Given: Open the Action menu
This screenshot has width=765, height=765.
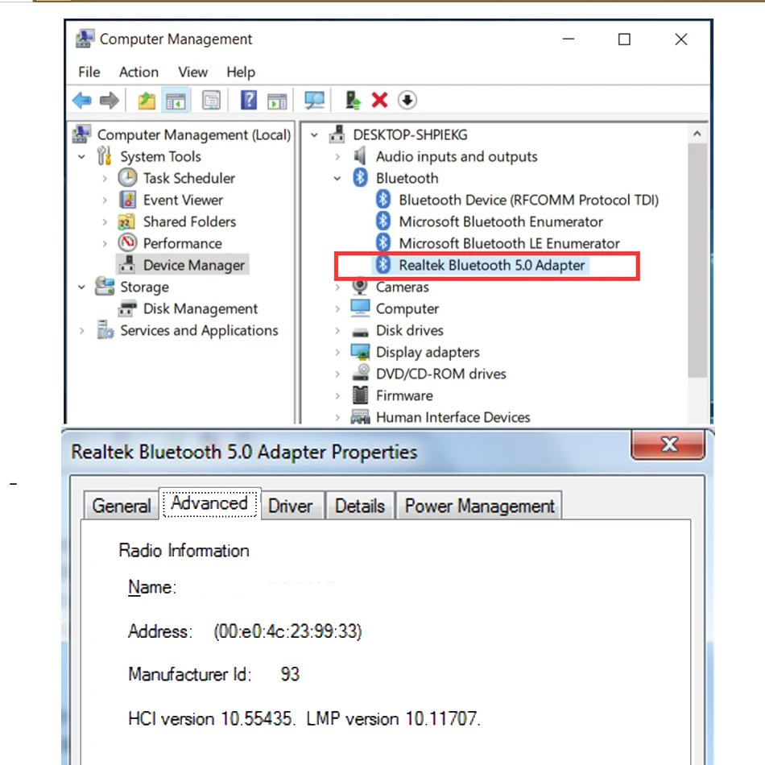Looking at the screenshot, I should pos(139,72).
